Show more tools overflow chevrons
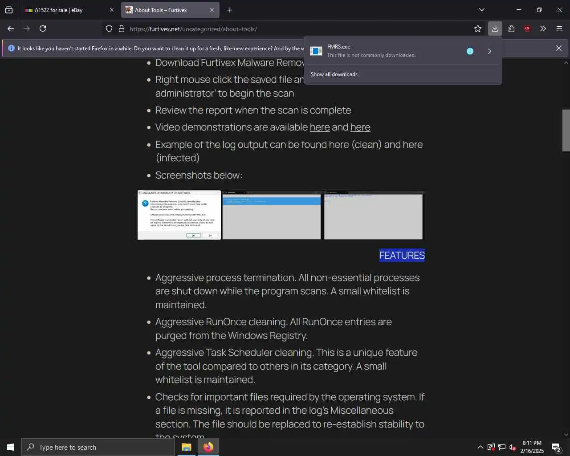 click(543, 28)
